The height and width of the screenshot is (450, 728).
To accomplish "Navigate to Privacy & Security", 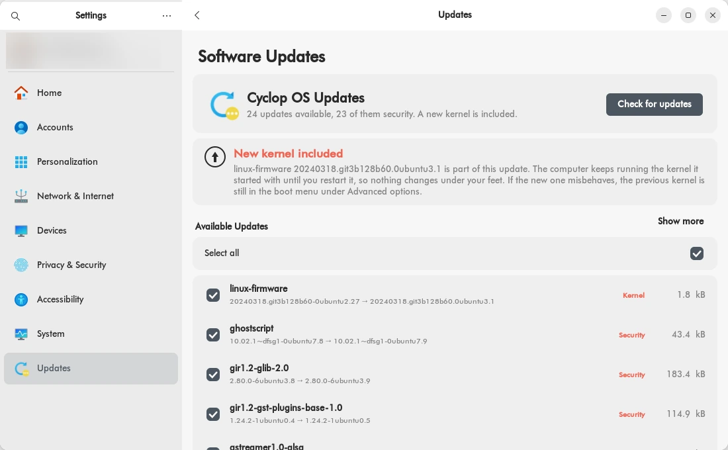I will tap(91, 265).
